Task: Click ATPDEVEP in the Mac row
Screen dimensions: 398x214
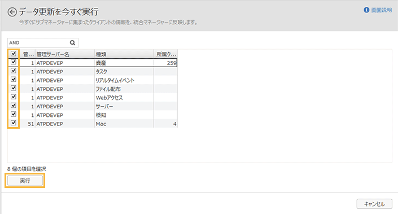Action: (x=50, y=124)
